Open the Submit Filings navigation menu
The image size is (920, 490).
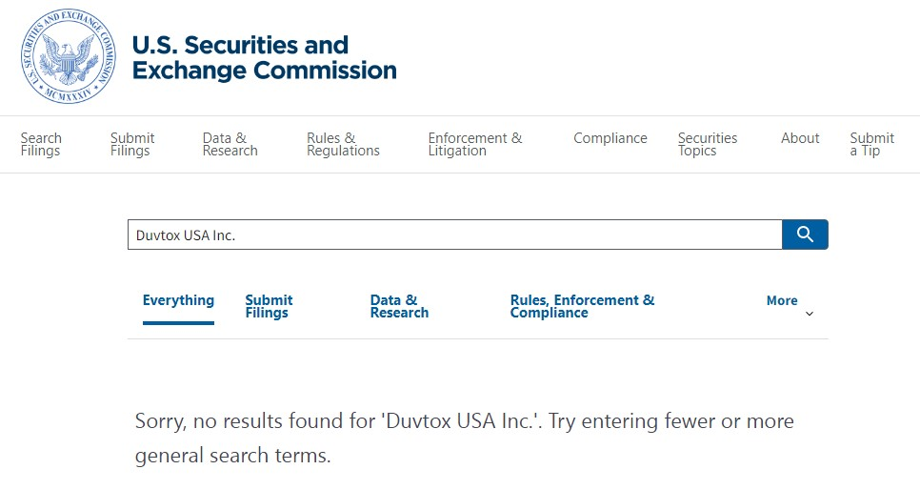pos(132,145)
